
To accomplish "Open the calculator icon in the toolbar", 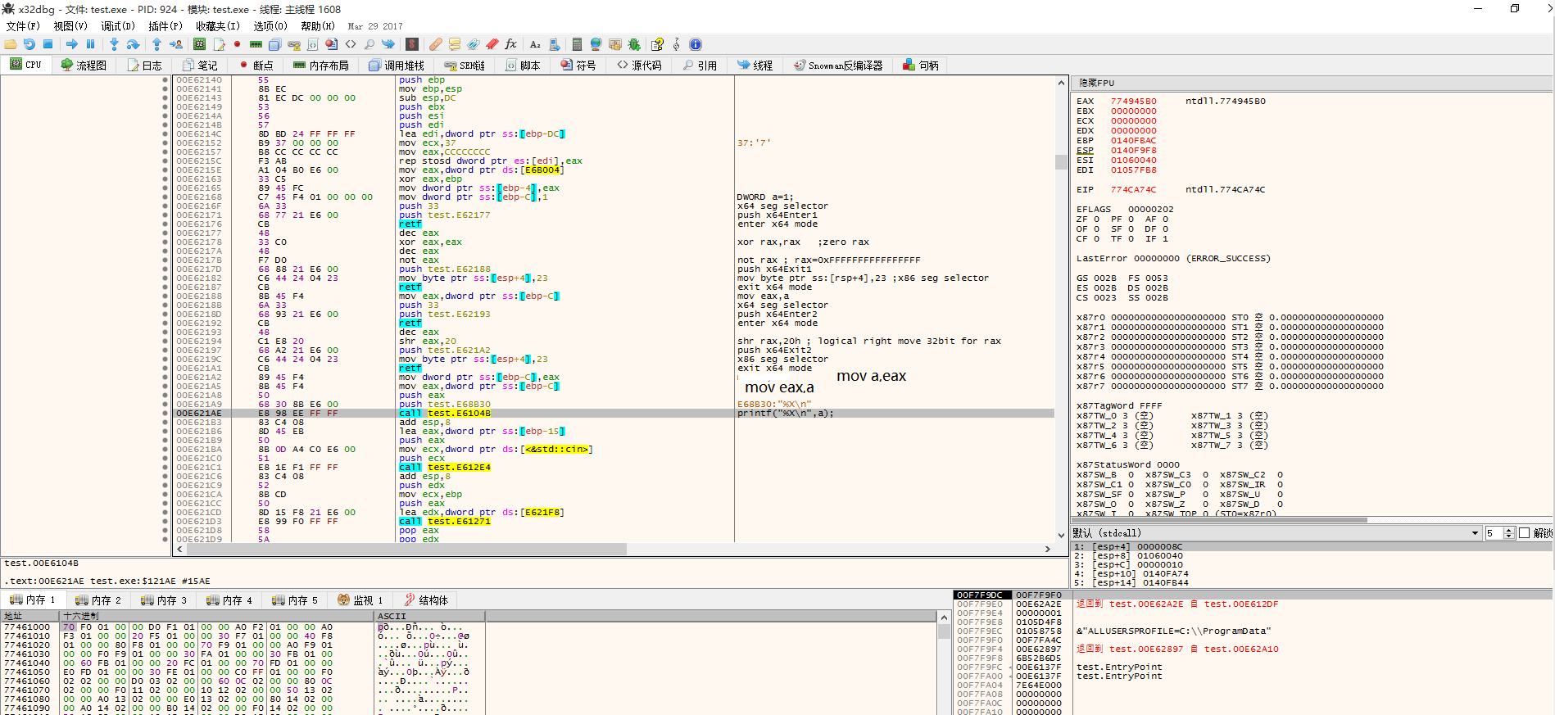I will tap(577, 44).
